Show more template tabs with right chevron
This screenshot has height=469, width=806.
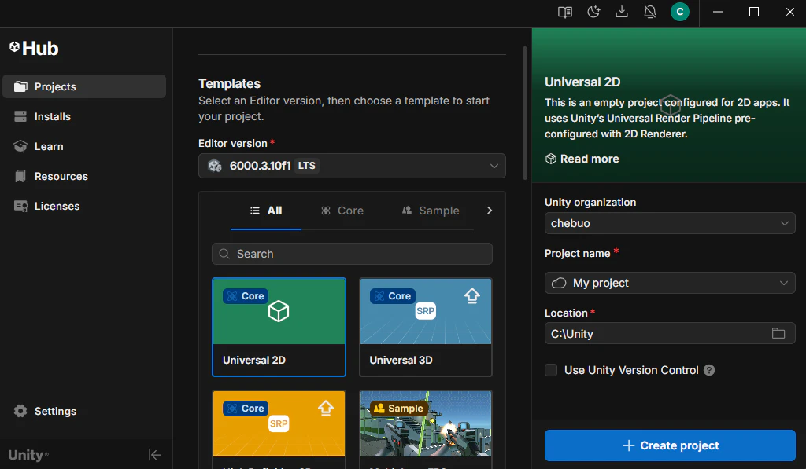tap(490, 211)
